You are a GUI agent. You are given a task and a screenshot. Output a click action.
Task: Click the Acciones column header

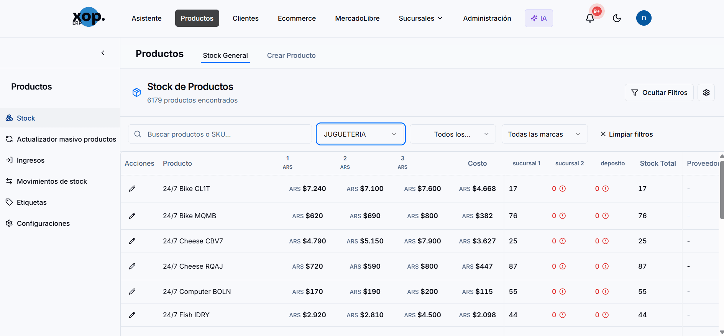(x=140, y=163)
